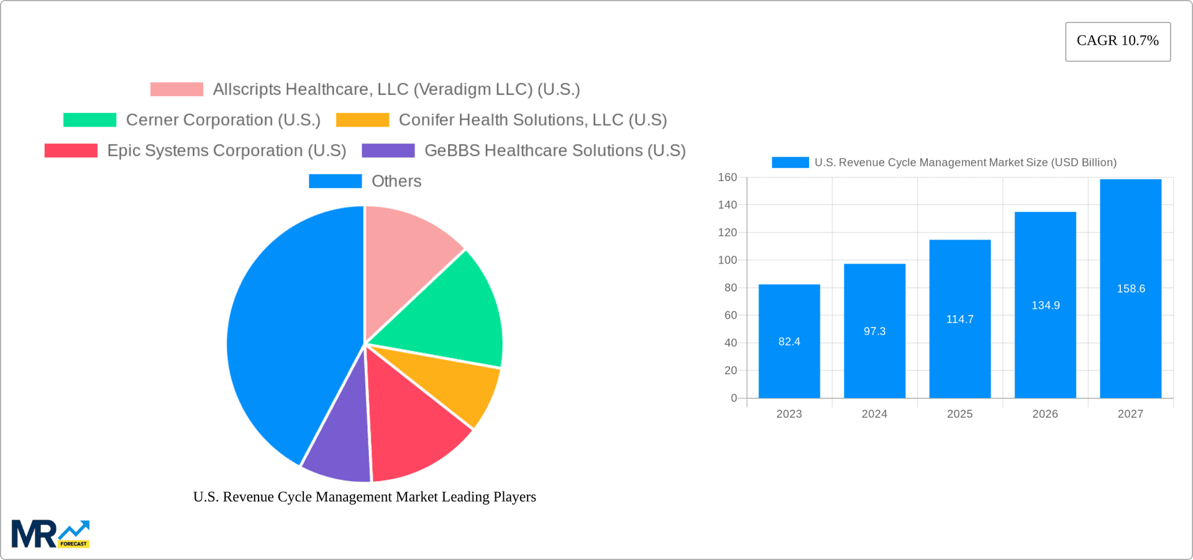Expand the CAGR 10.7% badge
The width and height of the screenshot is (1193, 560).
coord(1117,41)
